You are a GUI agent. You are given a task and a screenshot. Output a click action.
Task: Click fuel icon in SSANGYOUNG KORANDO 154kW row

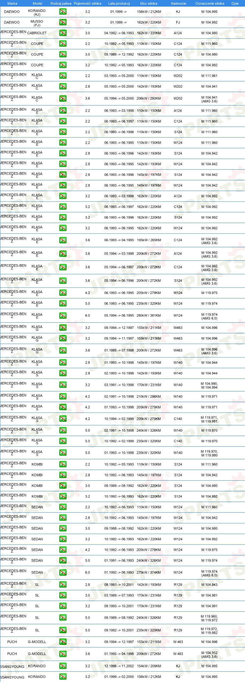point(63,666)
